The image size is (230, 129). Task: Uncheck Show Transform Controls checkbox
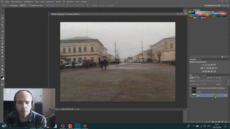[29, 5]
